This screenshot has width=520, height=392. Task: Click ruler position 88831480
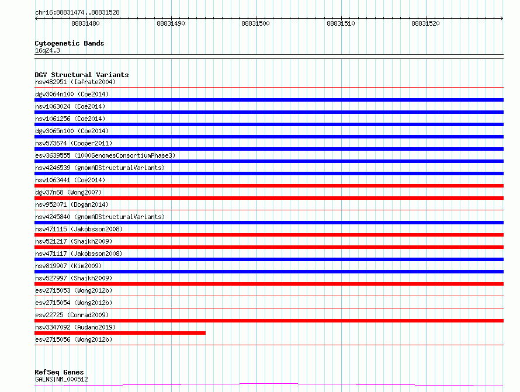coord(85,23)
